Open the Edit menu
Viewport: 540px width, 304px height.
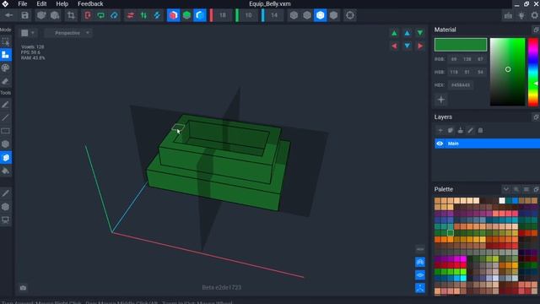[41, 3]
